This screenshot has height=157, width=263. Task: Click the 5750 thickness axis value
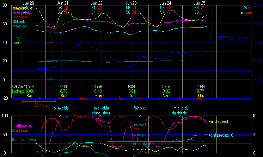[x=257, y=24]
